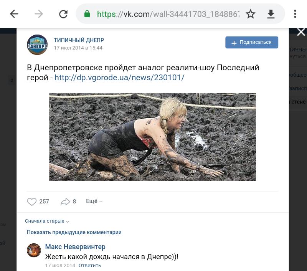307x271 pixels.
Task: Open the mud crawl photo in the post
Action: (x=152, y=137)
